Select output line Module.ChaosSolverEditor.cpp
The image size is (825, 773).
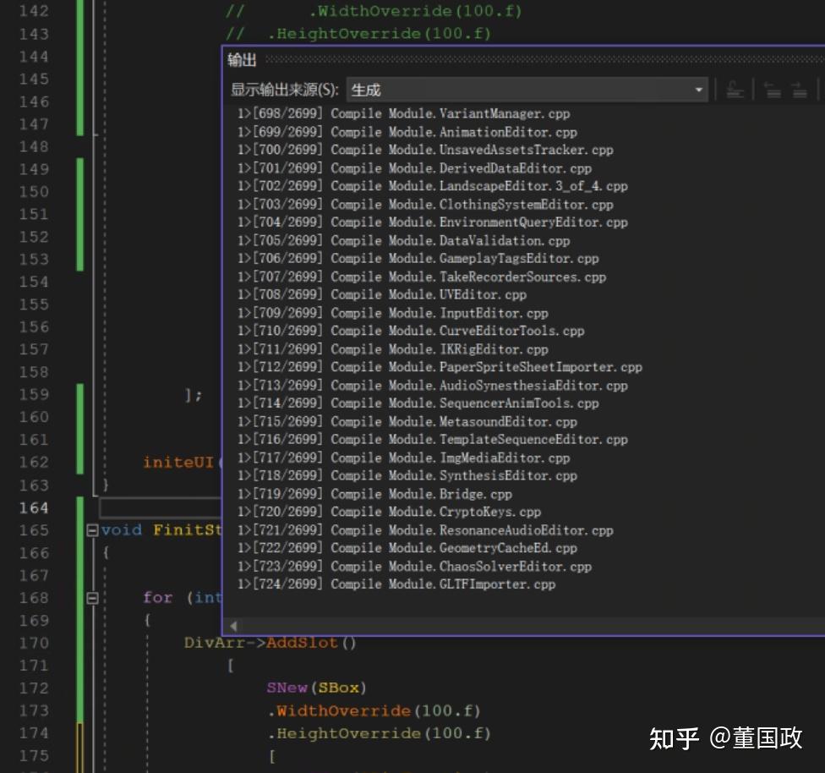tap(414, 567)
